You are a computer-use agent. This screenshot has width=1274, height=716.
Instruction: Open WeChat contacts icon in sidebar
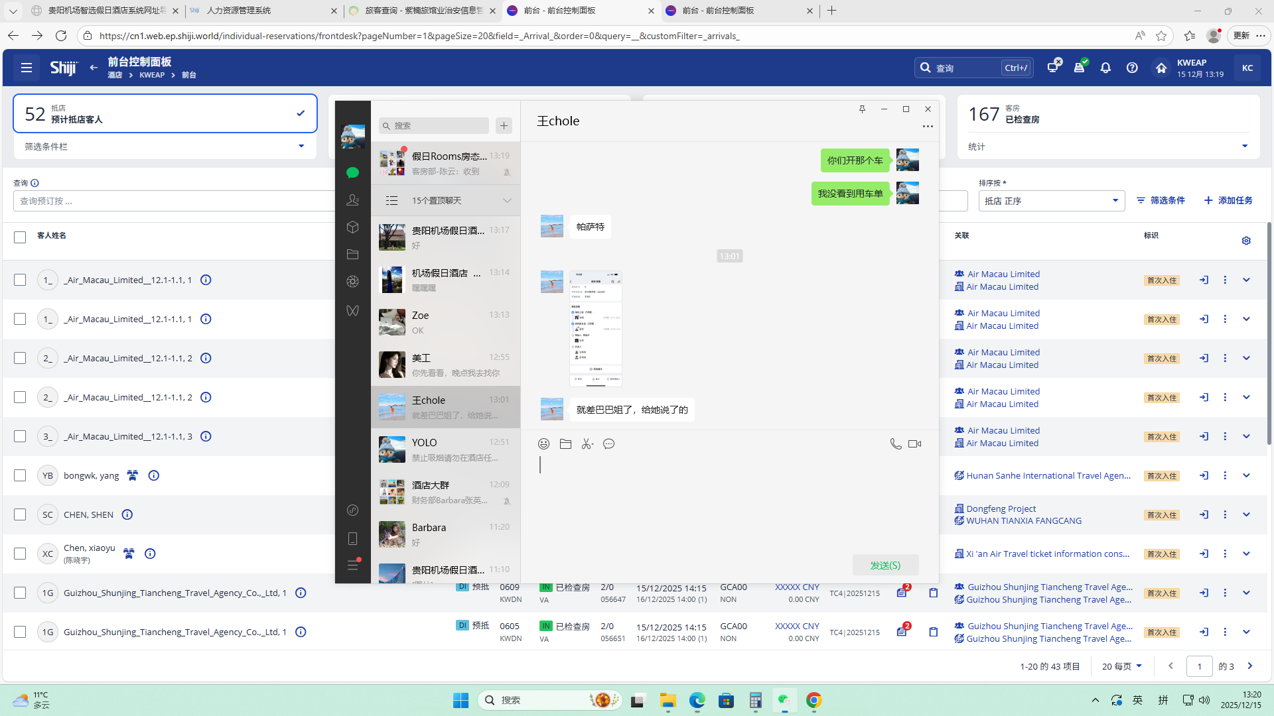coord(352,200)
